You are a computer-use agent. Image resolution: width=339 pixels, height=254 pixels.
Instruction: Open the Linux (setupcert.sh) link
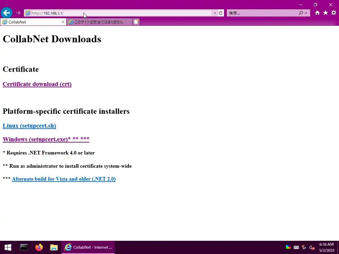click(29, 126)
